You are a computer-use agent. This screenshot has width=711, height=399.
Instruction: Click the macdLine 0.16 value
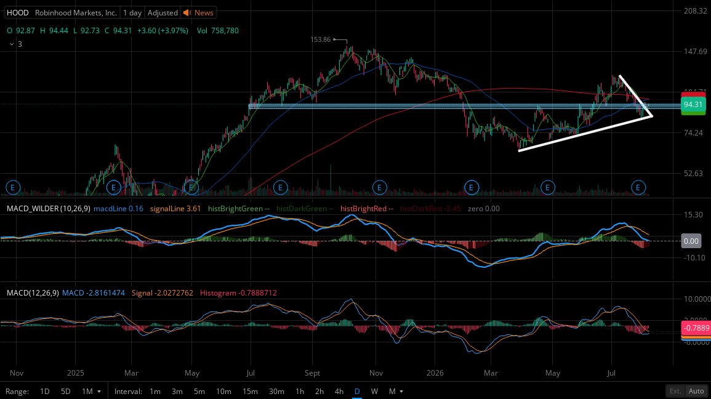(118, 209)
